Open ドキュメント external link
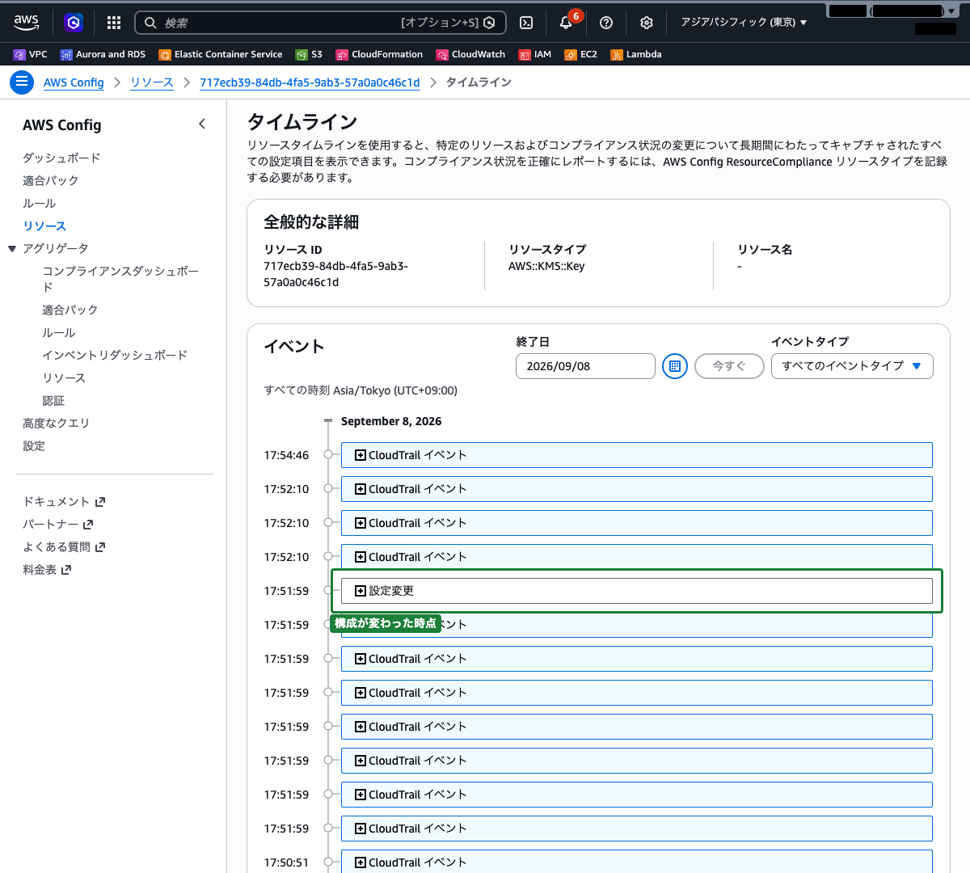The image size is (970, 873). click(64, 501)
